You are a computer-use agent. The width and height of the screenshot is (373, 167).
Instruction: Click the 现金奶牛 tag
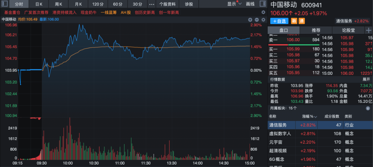pos(89,12)
